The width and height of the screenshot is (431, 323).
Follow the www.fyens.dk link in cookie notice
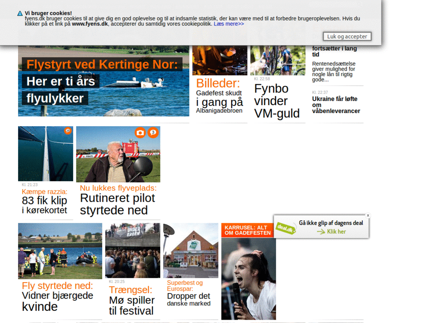click(90, 24)
